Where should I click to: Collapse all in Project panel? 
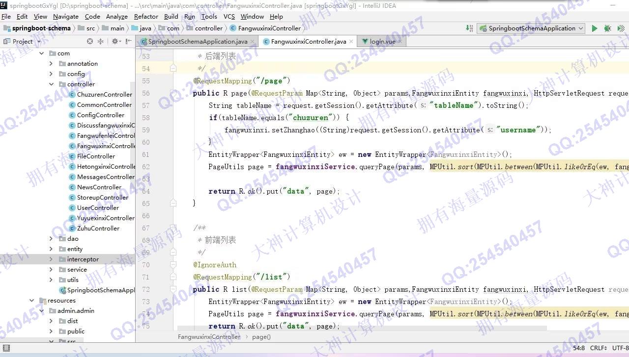(101, 42)
